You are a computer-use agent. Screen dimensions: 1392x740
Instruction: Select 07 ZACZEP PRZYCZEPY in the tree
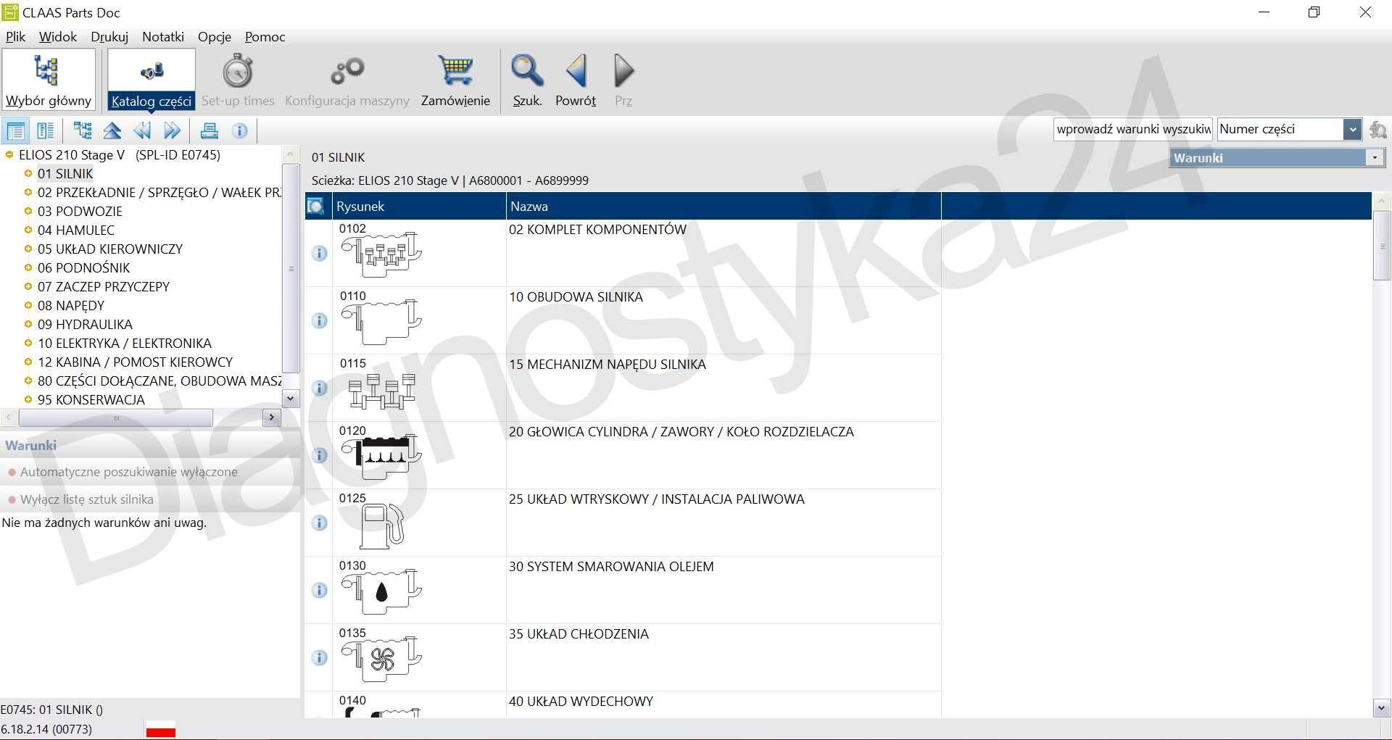[104, 286]
